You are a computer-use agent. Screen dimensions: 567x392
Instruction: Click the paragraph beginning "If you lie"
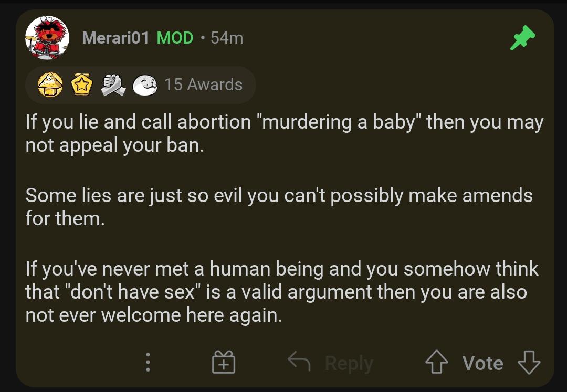[284, 134]
